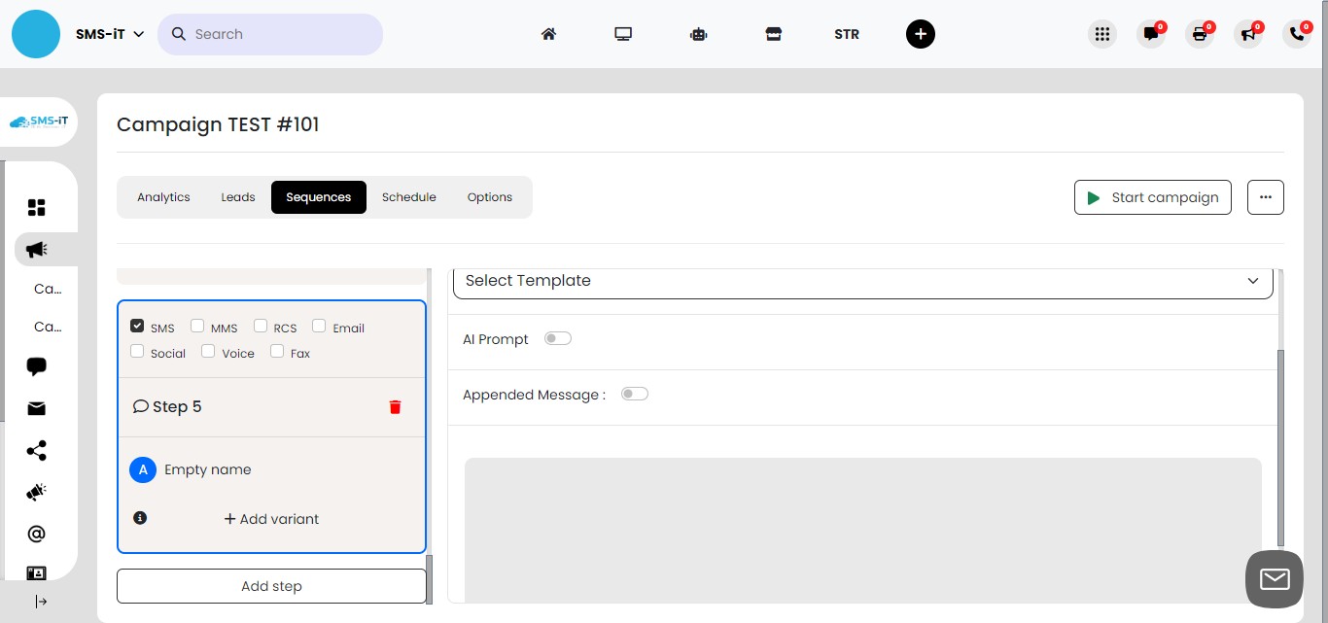The width and height of the screenshot is (1328, 623).
Task: Click the blue A variant badge
Action: tap(143, 470)
